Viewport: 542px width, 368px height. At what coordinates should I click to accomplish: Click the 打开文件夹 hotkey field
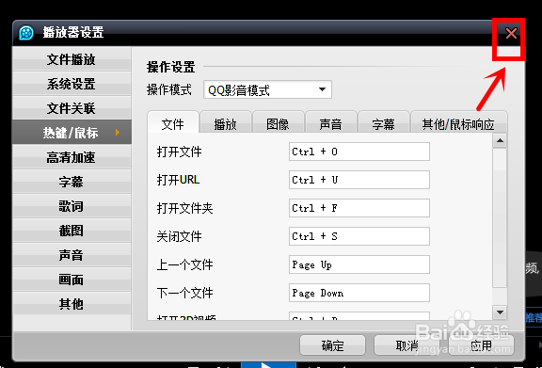tap(359, 208)
